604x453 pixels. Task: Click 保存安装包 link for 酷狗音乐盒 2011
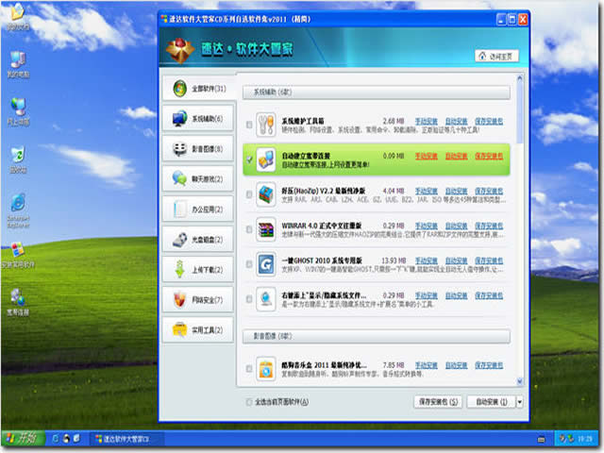point(489,365)
